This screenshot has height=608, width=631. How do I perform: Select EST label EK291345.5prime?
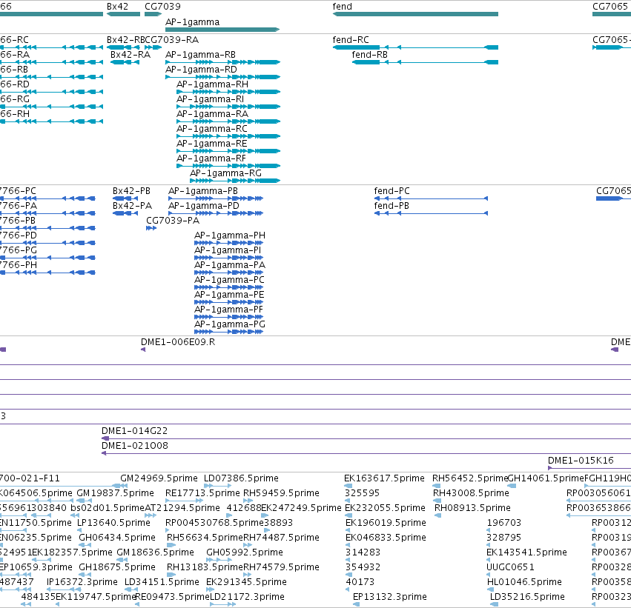(246, 582)
